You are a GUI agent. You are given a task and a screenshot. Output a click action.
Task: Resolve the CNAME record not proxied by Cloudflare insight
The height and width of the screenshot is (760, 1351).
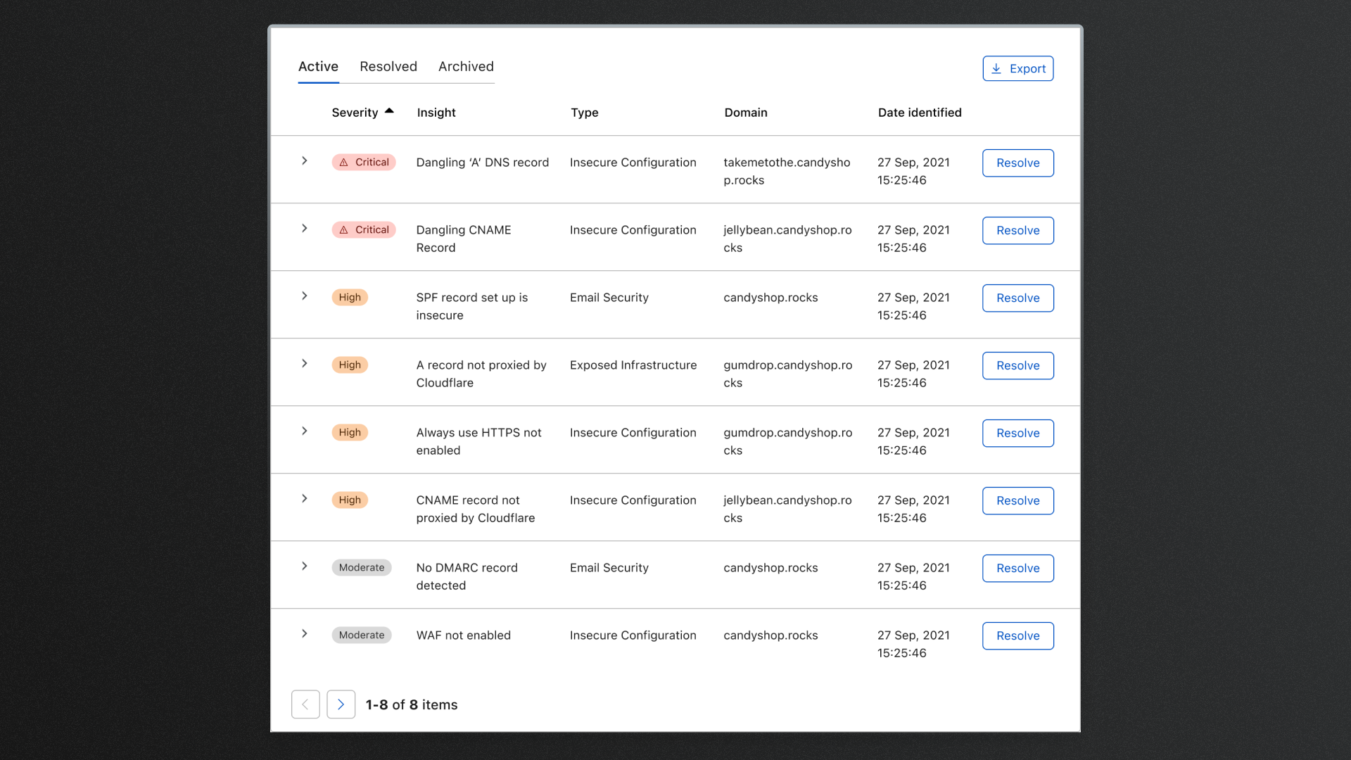coord(1017,501)
